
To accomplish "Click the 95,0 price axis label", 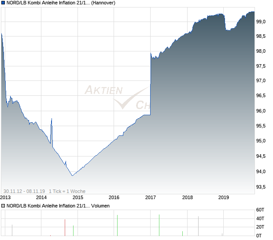I will coord(261,141).
